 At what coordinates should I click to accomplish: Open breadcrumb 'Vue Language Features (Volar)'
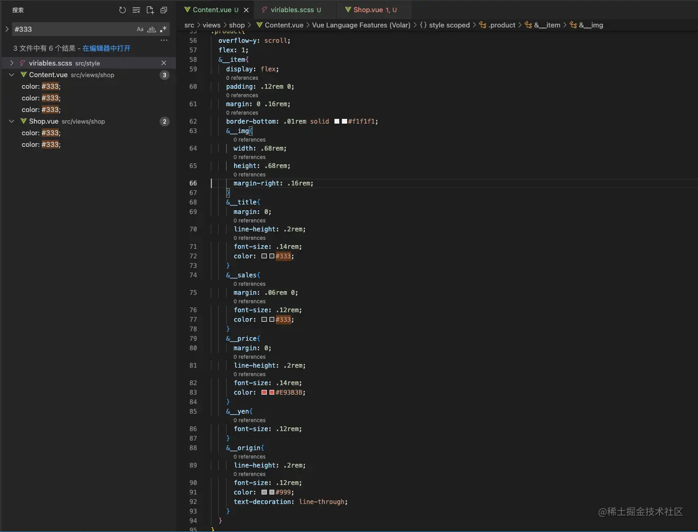click(x=361, y=25)
